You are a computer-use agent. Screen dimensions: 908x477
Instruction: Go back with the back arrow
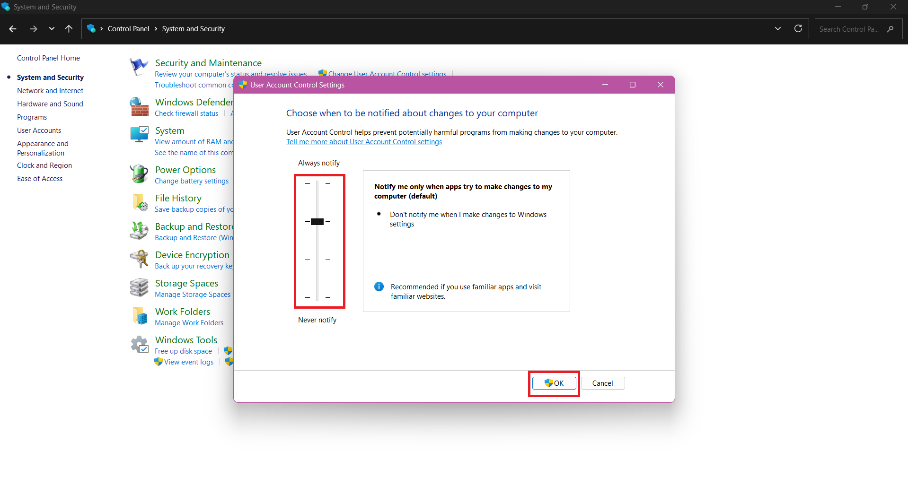(x=13, y=29)
